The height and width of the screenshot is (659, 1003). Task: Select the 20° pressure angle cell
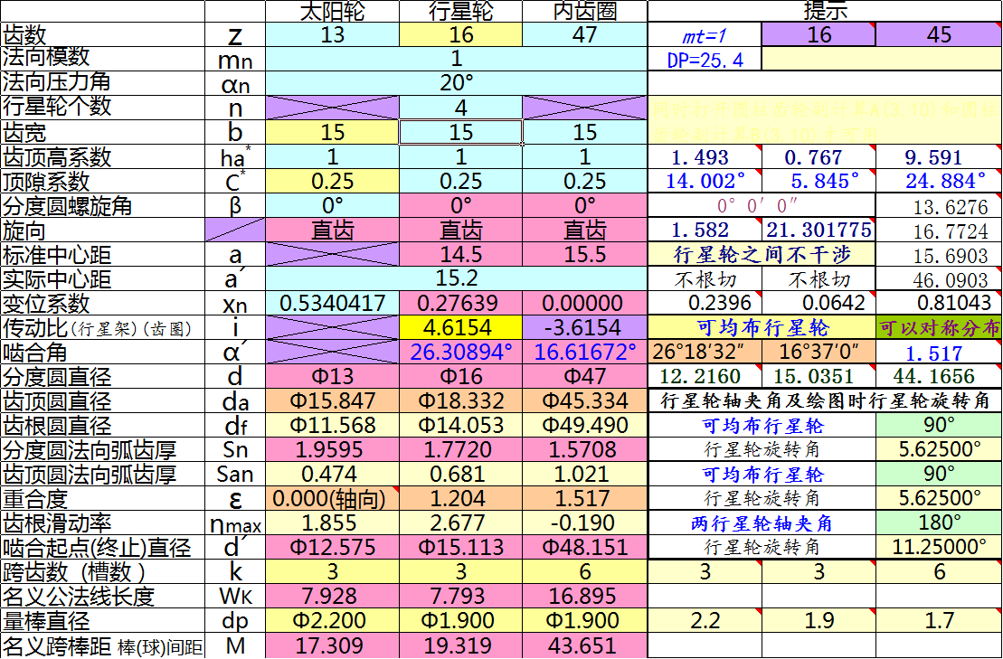click(x=456, y=83)
